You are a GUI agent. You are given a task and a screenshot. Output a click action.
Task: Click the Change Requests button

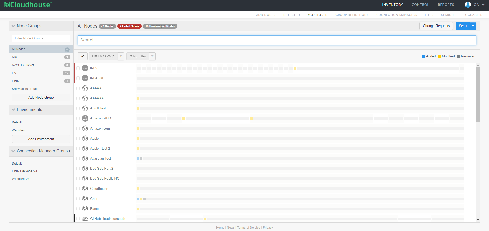[x=436, y=26]
